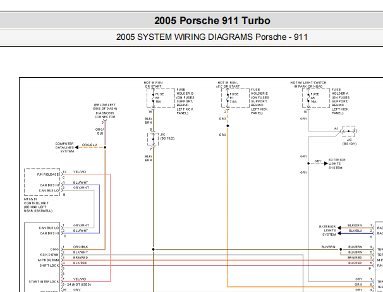Select the "YEL/VIO" label at START INTERLOCK pin 7
This screenshot has width=383, height=292.
80,279
